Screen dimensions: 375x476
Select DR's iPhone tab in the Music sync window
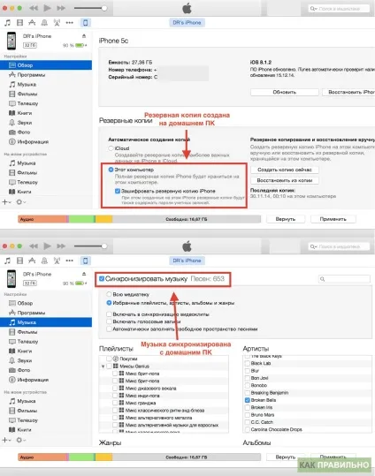coord(187,261)
